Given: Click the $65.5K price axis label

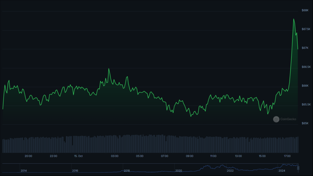Looking at the screenshot, I should click(x=306, y=105).
